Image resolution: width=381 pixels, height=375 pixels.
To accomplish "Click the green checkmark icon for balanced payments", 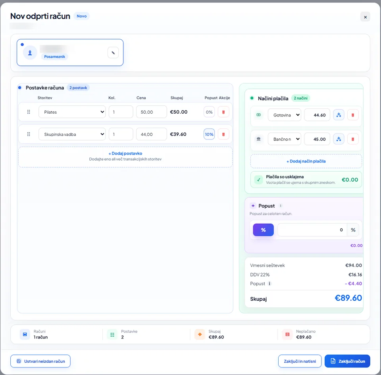I will click(258, 180).
